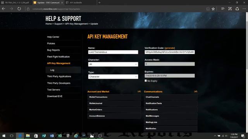Click the Name input field
Viewport: 248px width, 139px height.
[x=113, y=52]
